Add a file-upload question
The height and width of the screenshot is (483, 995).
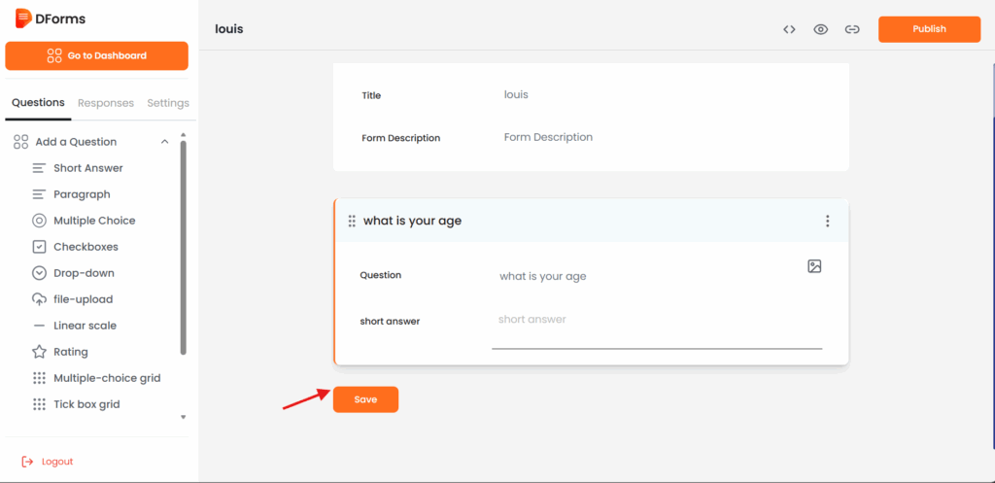pos(83,299)
